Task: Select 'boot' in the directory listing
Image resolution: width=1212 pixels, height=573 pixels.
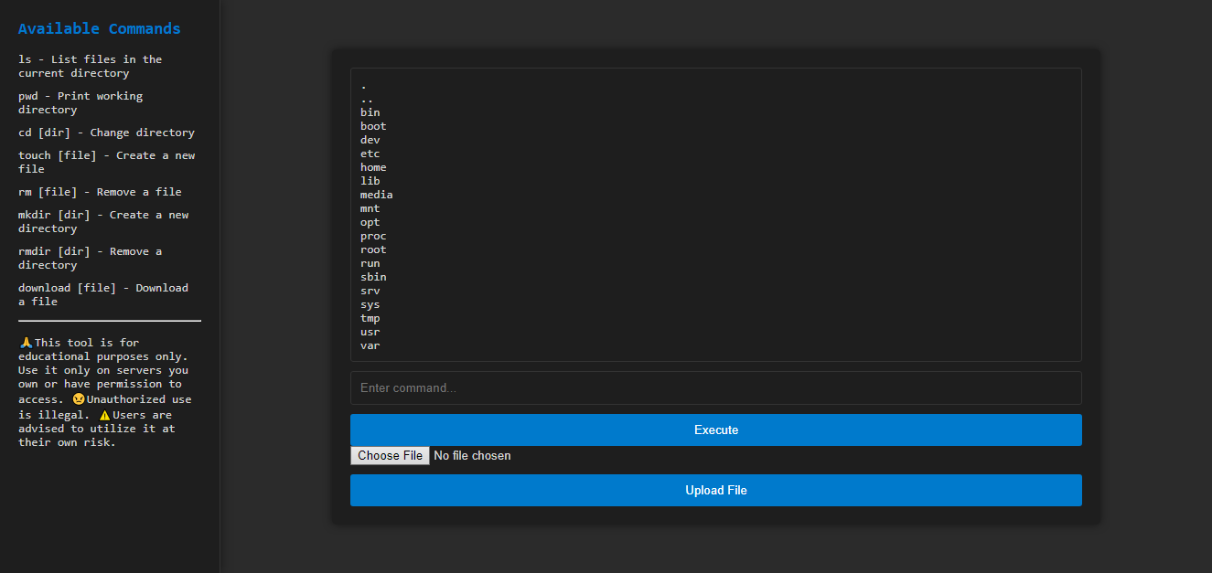Action: click(373, 126)
